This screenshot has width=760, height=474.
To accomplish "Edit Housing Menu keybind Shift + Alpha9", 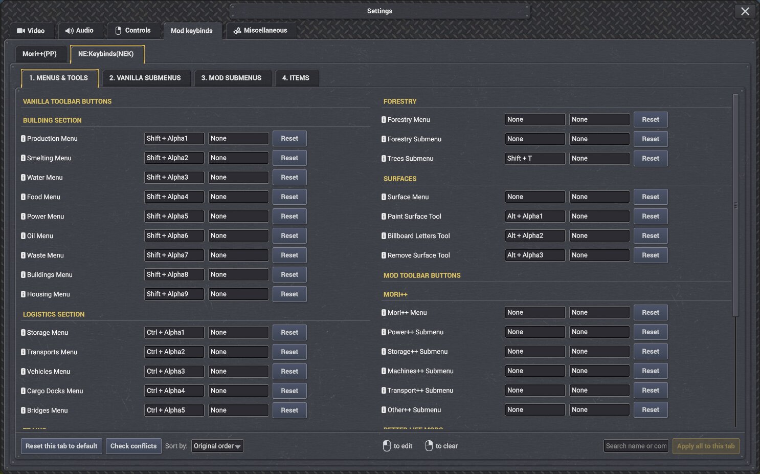I will point(174,294).
